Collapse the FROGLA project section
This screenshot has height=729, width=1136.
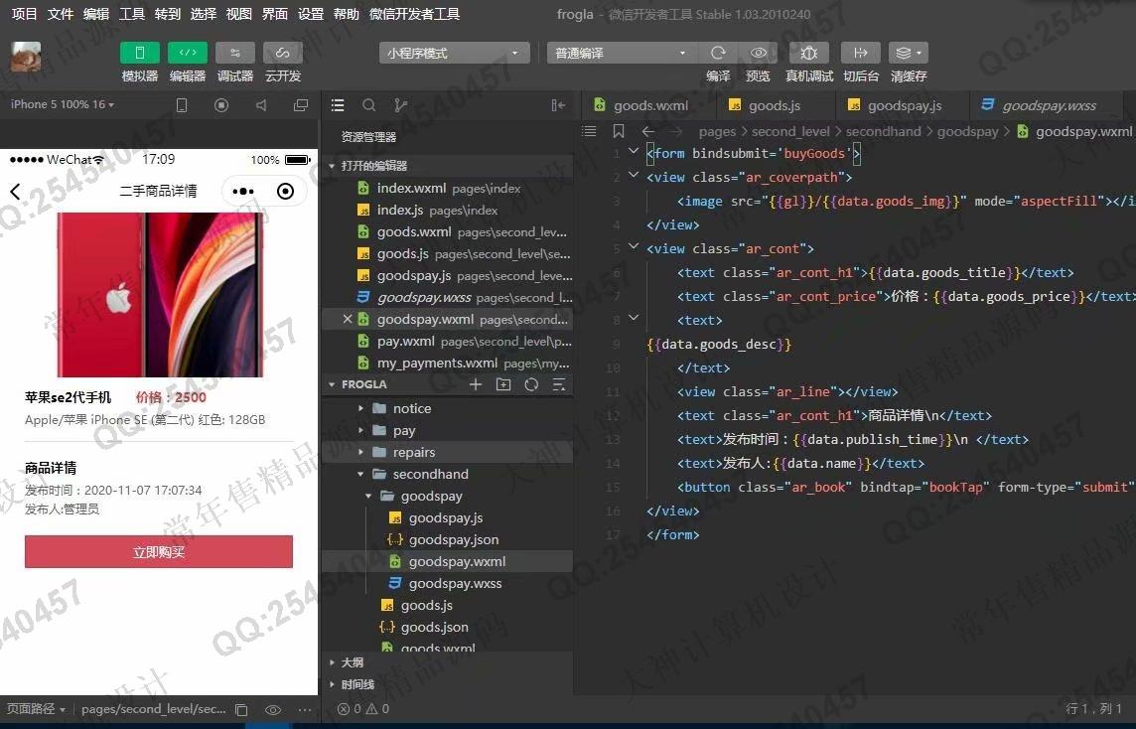click(331, 384)
